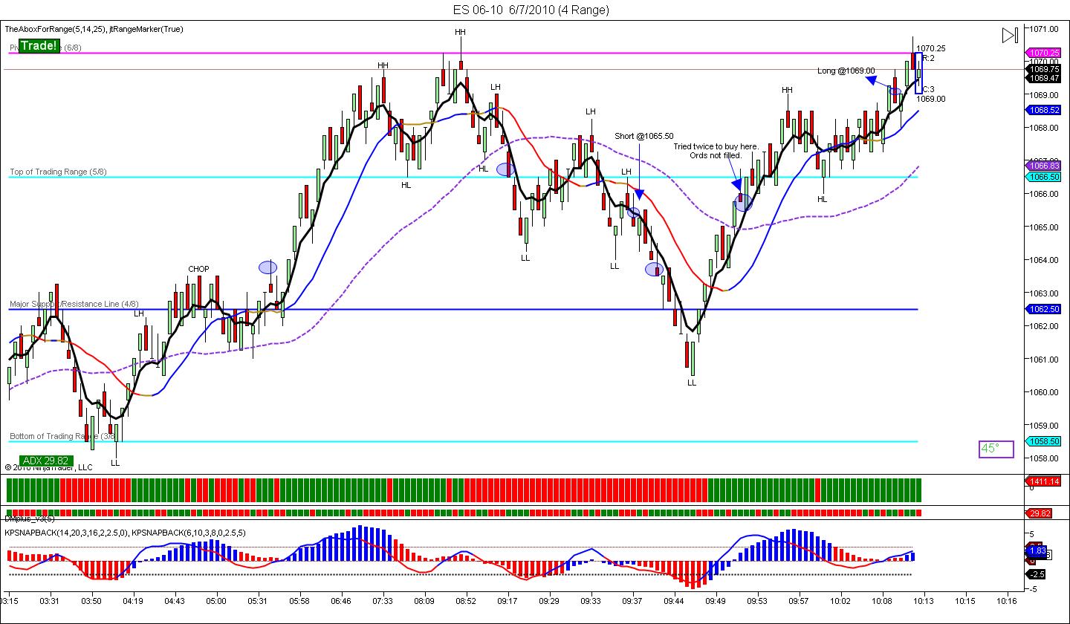Select the cyan 1066.50 price marker

pyautogui.click(x=1043, y=177)
